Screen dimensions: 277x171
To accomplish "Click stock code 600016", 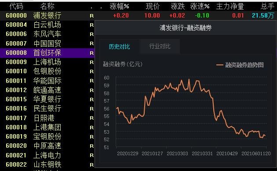I will [16, 108].
